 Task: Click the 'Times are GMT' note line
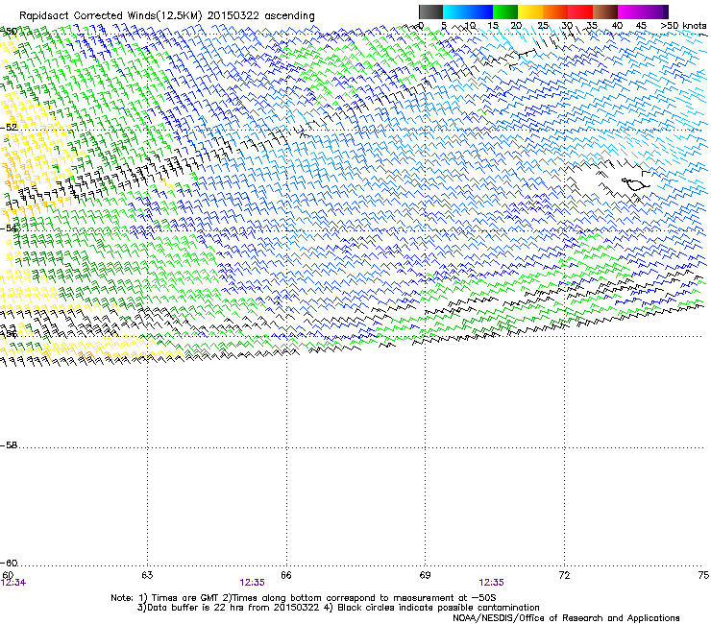(304, 598)
